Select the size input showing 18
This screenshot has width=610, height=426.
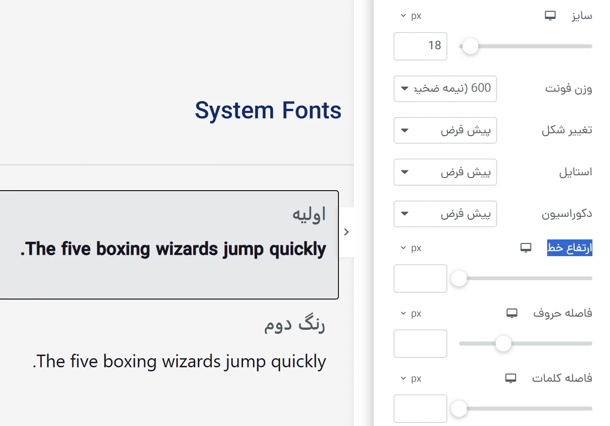point(420,46)
